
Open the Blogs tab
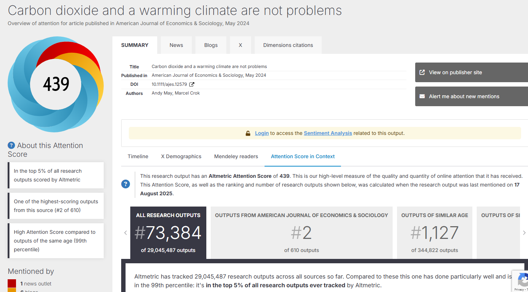(211, 45)
